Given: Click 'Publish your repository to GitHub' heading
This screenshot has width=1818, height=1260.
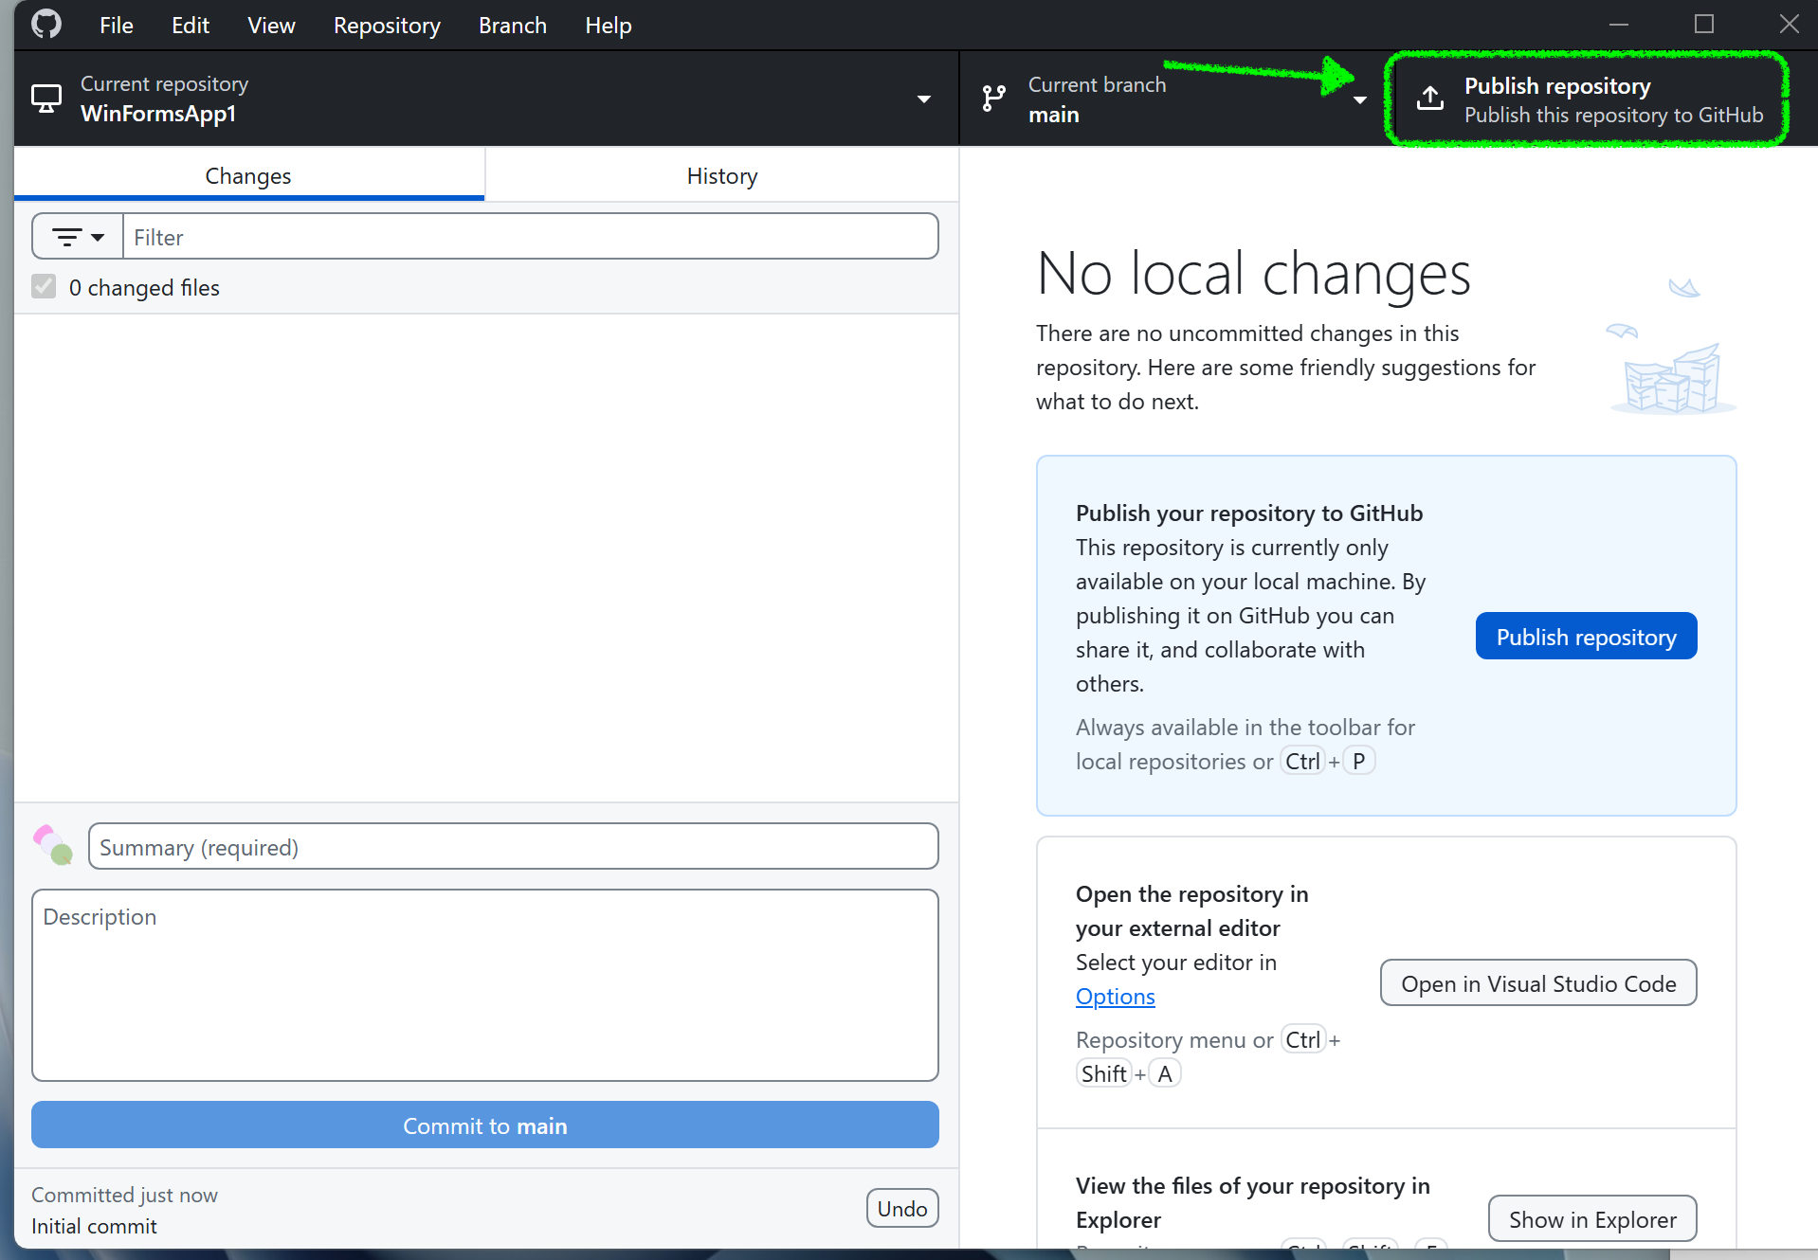Looking at the screenshot, I should (x=1248, y=513).
